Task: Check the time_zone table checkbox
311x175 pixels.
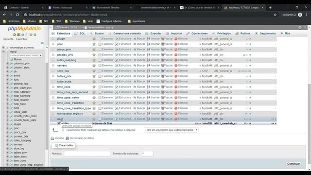Action: click(x=53, y=87)
